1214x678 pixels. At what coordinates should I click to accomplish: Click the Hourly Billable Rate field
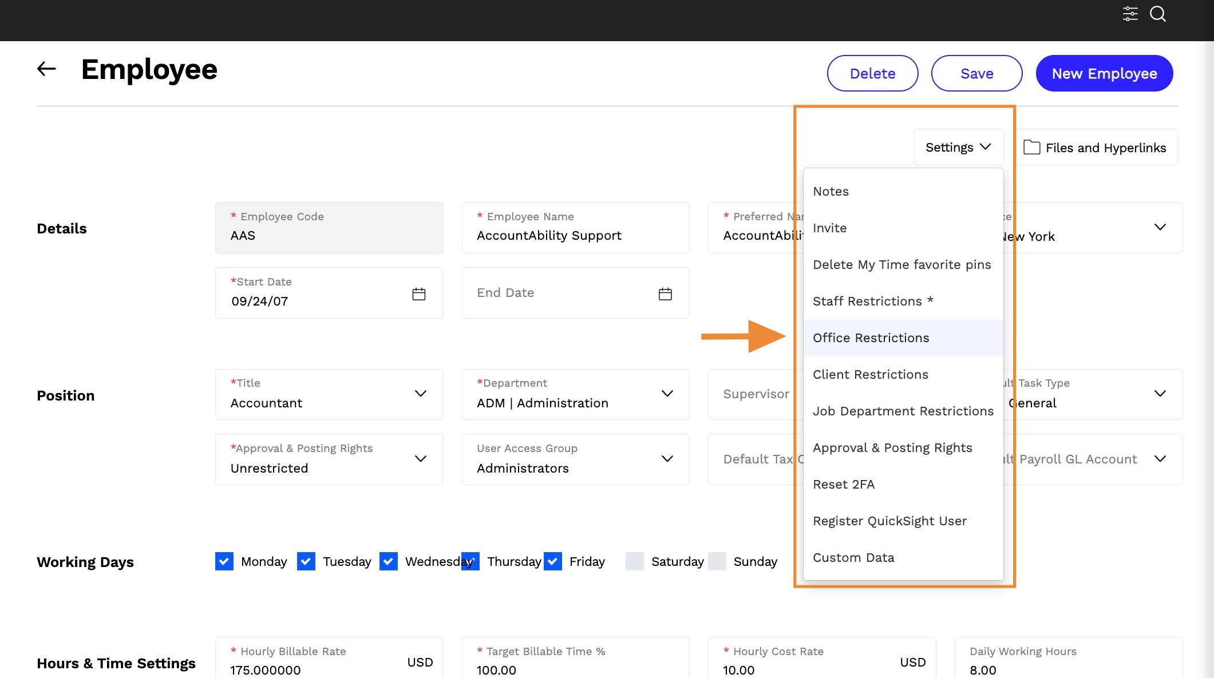pos(329,658)
